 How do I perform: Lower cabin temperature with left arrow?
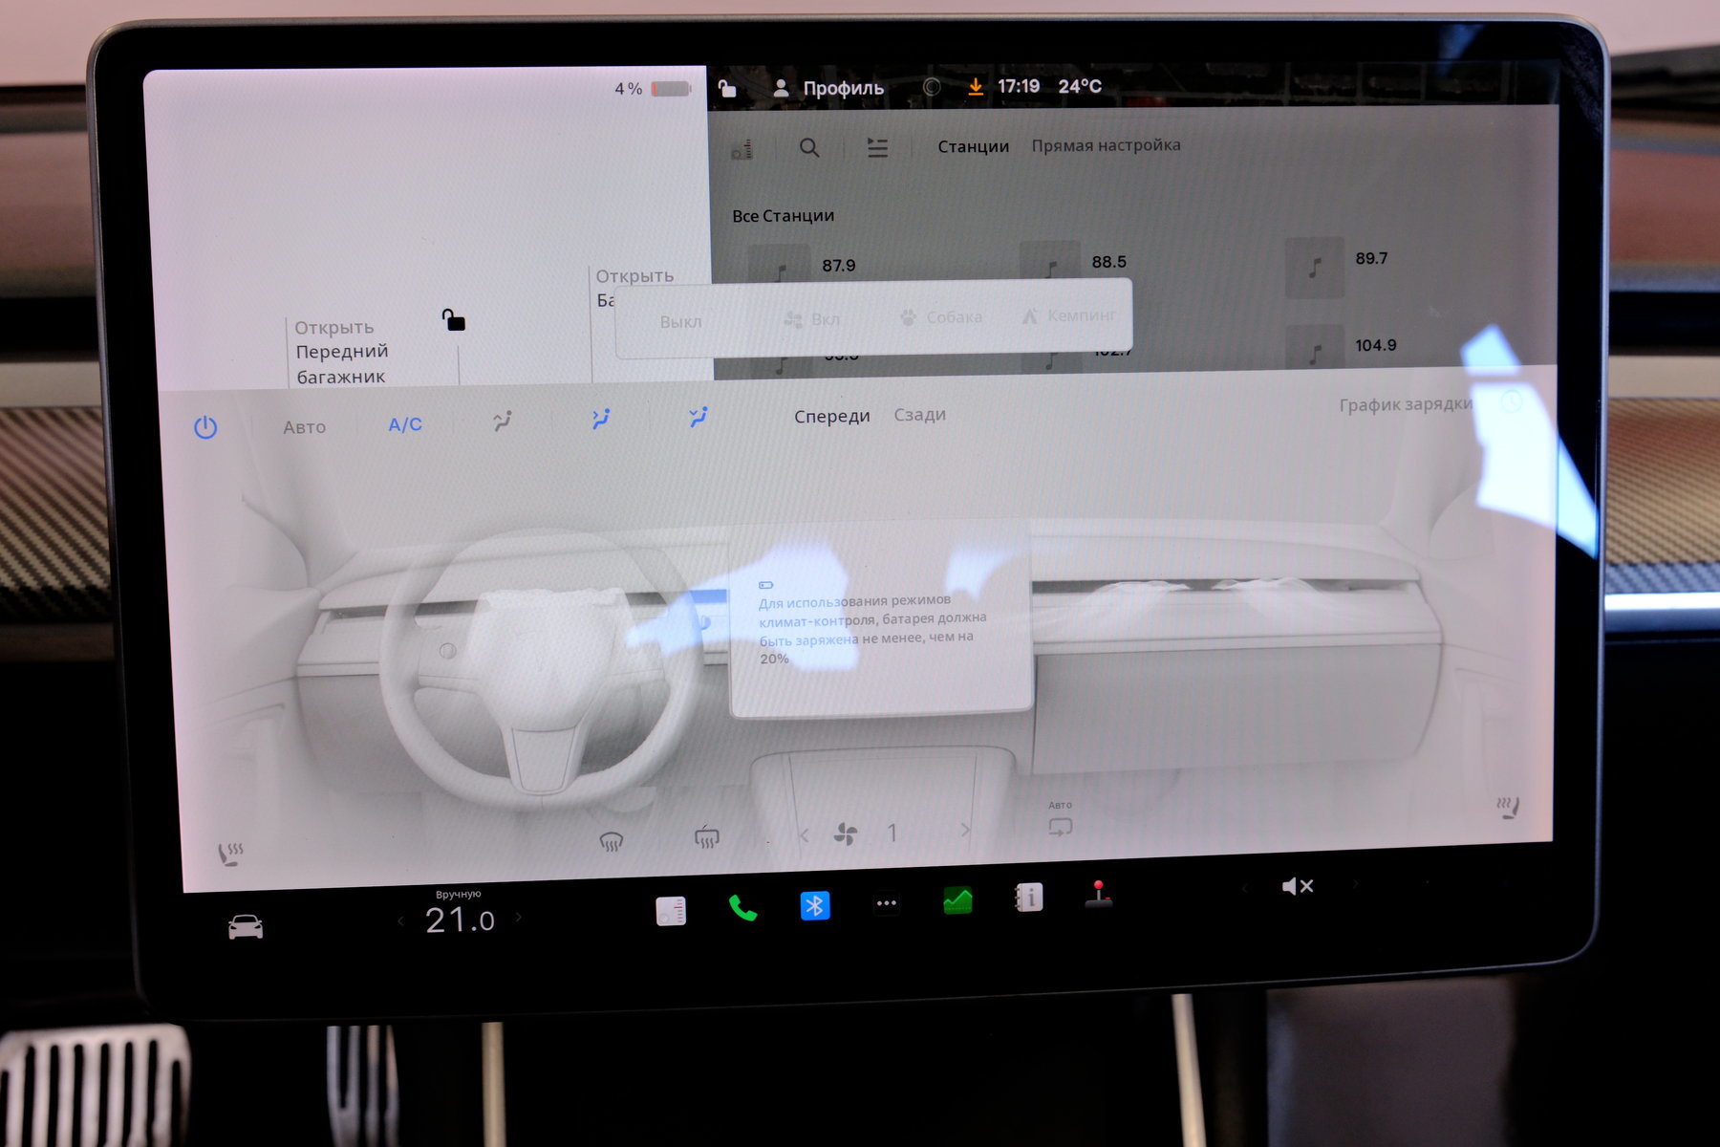coord(401,921)
